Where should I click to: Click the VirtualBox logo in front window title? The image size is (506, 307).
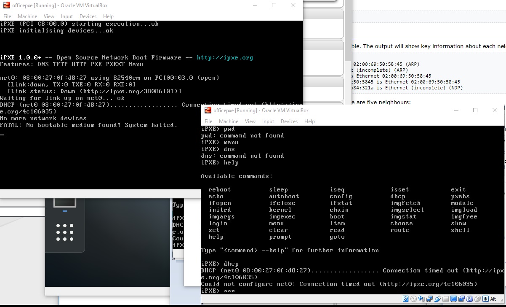click(208, 110)
